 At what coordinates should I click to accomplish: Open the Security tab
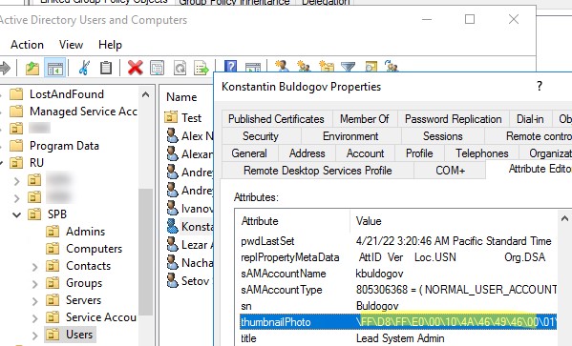[x=261, y=136]
